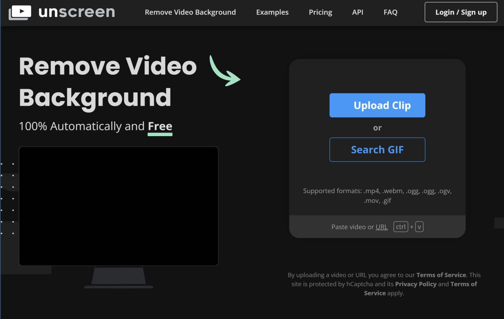The height and width of the screenshot is (319, 504).
Task: Open the FAQ section
Action: pos(390,12)
